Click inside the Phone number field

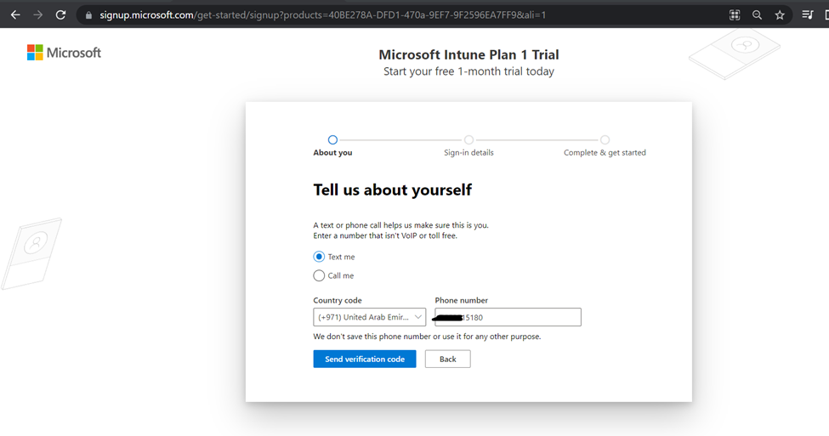(508, 317)
